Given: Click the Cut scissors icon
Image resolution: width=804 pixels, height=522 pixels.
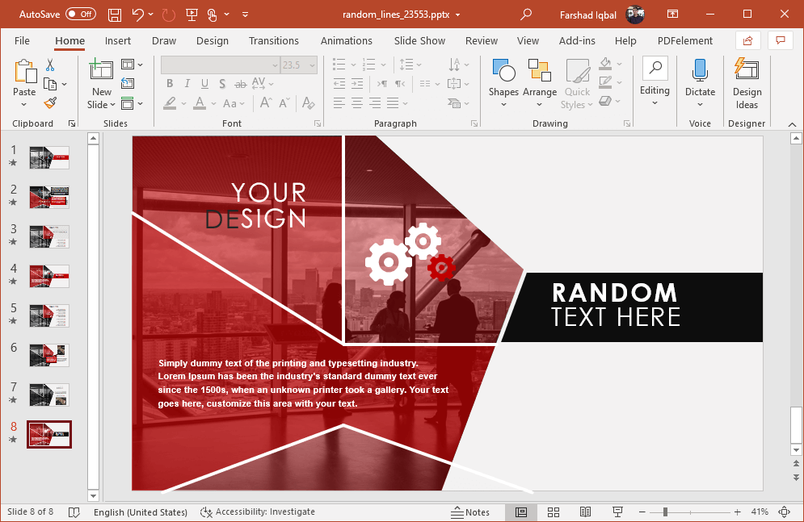Looking at the screenshot, I should (x=50, y=65).
